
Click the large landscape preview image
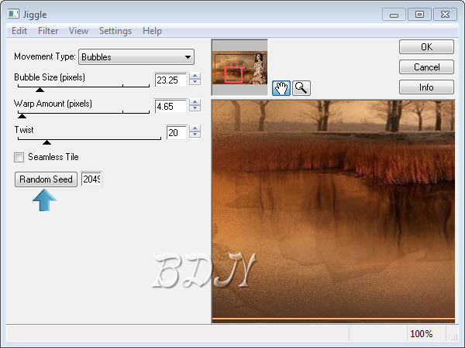pyautogui.click(x=333, y=212)
